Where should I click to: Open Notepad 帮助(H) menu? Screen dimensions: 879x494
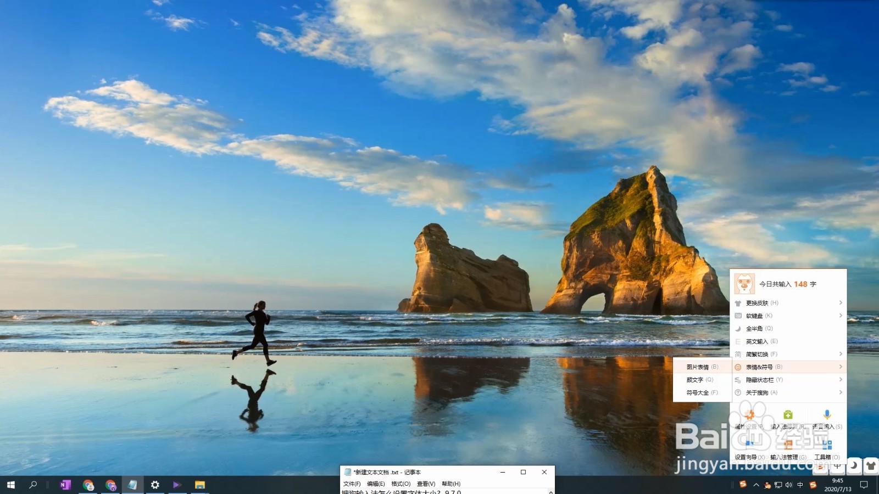coord(451,484)
